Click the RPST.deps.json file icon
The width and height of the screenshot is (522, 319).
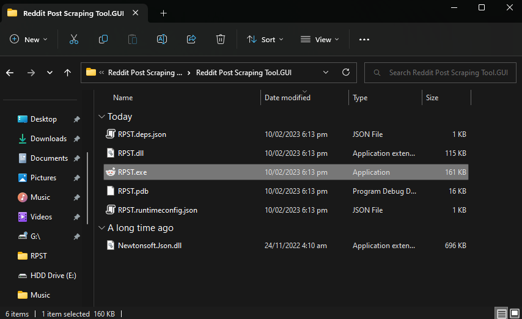pyautogui.click(x=111, y=134)
